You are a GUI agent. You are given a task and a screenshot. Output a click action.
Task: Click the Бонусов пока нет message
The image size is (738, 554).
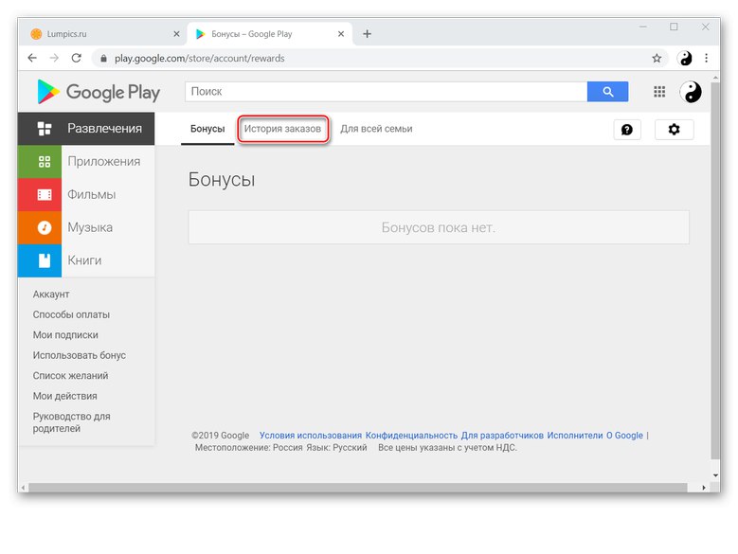click(x=439, y=227)
